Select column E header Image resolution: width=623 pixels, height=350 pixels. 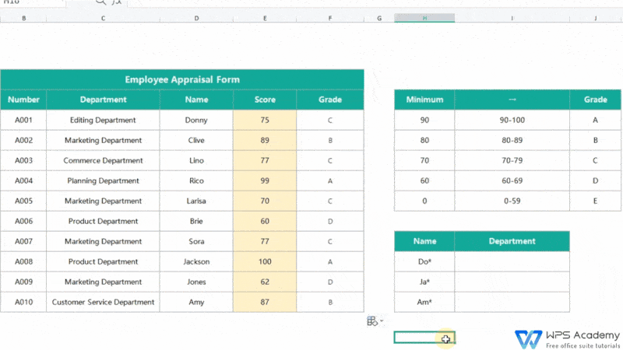coord(265,17)
